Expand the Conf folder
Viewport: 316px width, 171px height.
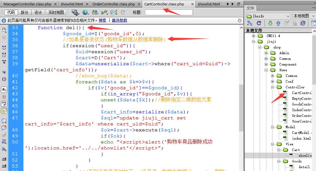point(273,81)
